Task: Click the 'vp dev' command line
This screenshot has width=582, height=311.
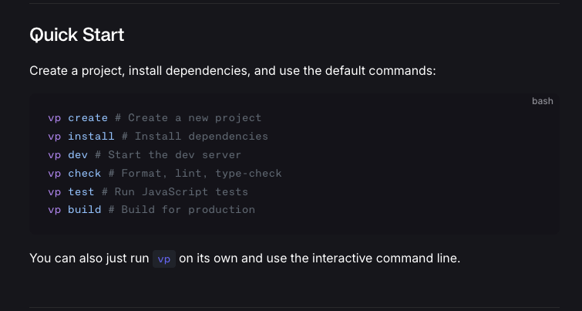Action: [145, 155]
